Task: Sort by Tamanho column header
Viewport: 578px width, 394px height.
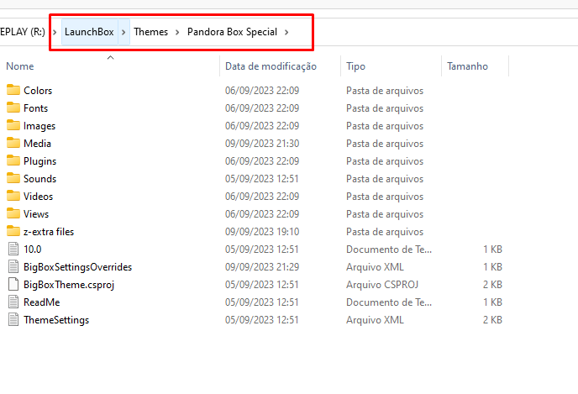Action: [x=467, y=66]
